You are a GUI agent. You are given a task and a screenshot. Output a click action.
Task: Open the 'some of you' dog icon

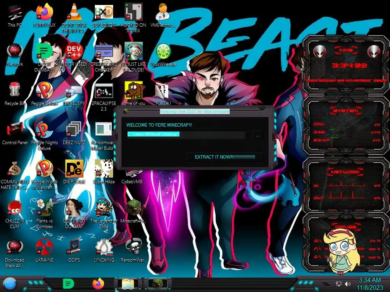(134, 94)
